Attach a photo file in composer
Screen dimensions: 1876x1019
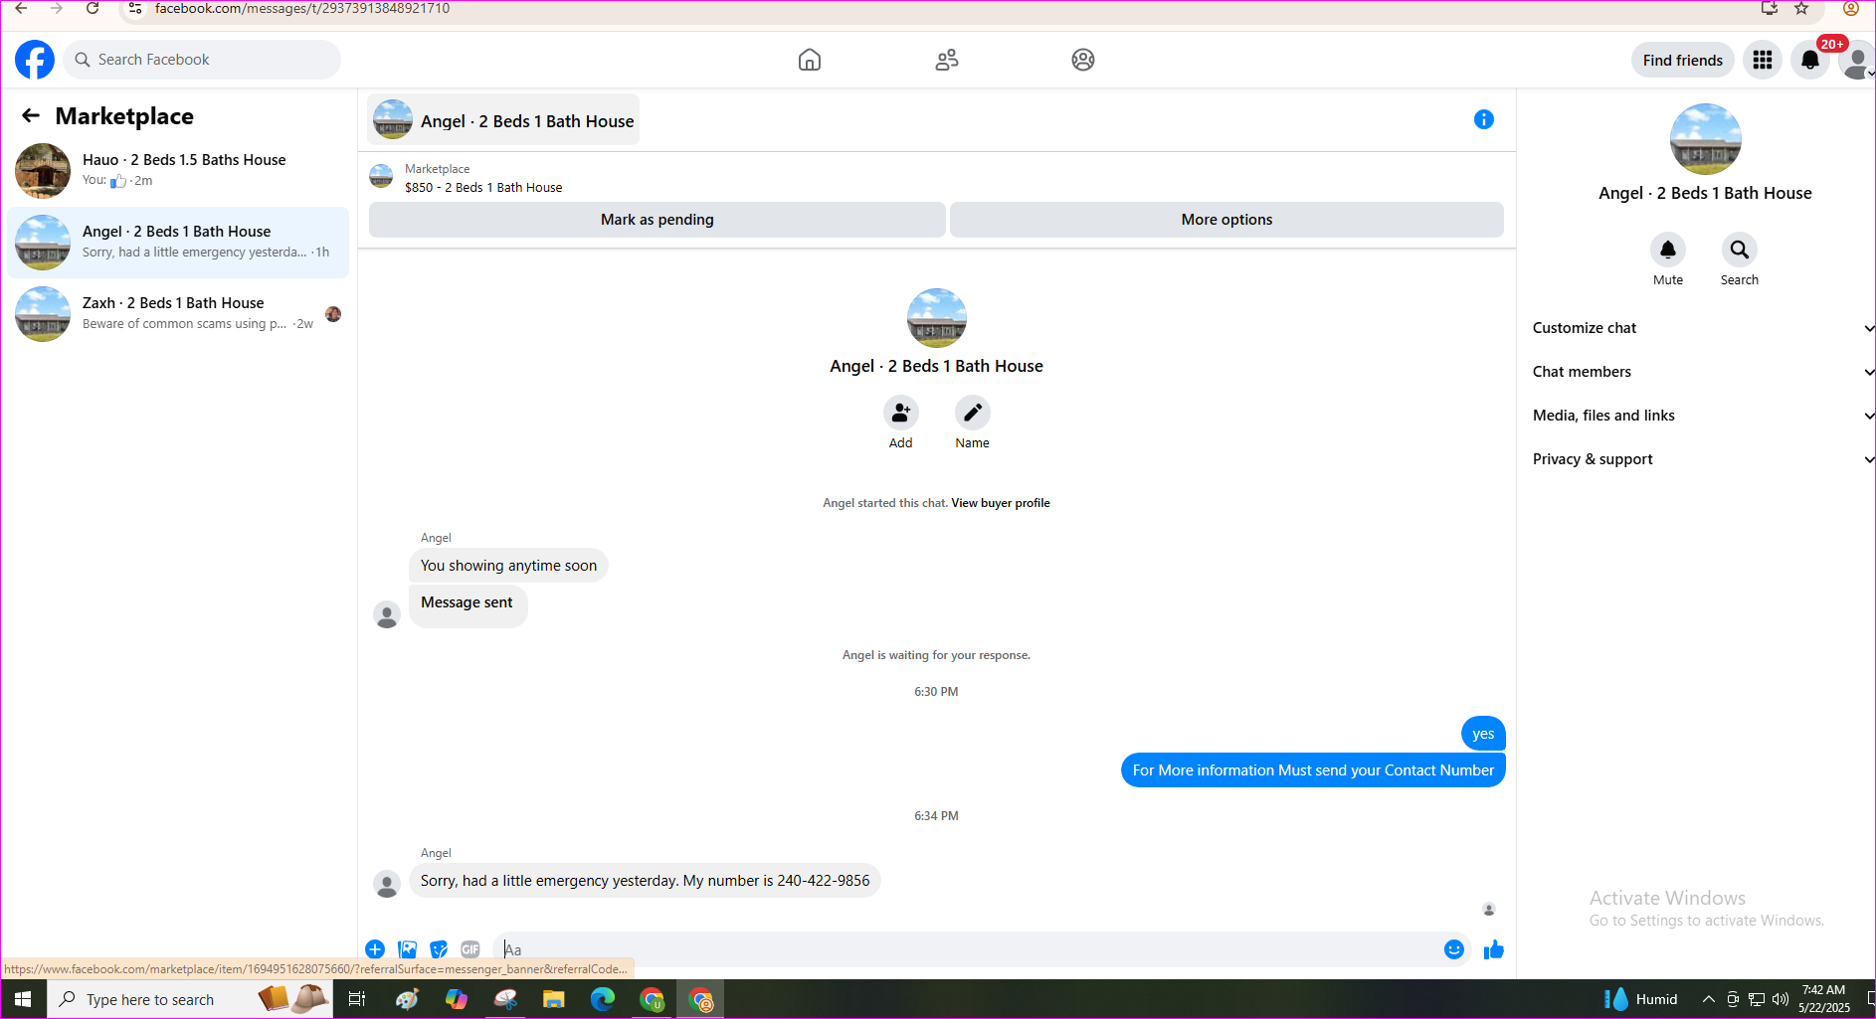(407, 949)
